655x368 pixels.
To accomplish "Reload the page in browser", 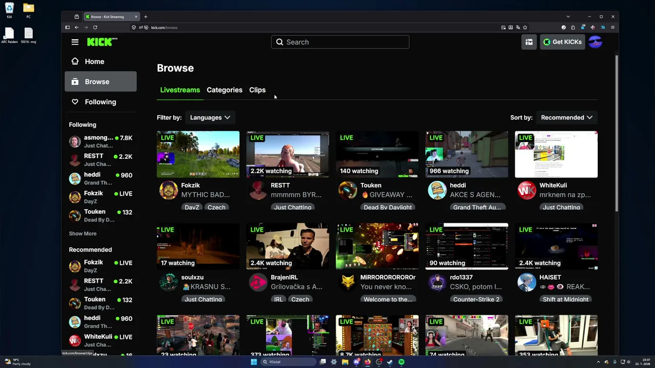I will (95, 27).
